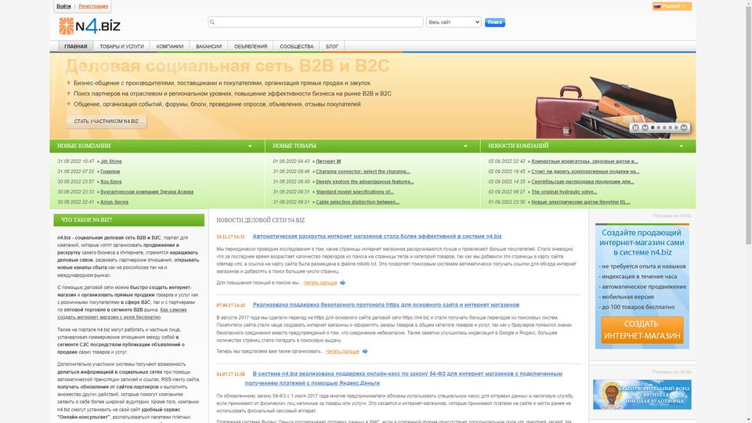
Task: Open news Стоит ли дарить корпоративные подарки
Action: pos(585,172)
